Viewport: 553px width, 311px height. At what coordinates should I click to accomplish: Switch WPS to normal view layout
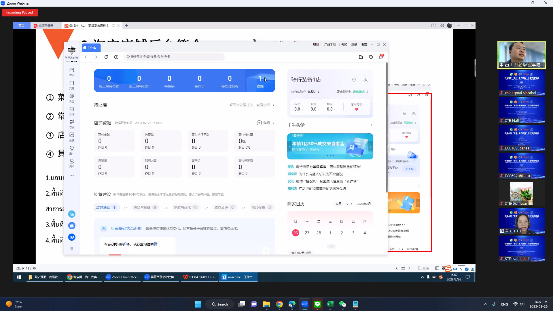437,268
